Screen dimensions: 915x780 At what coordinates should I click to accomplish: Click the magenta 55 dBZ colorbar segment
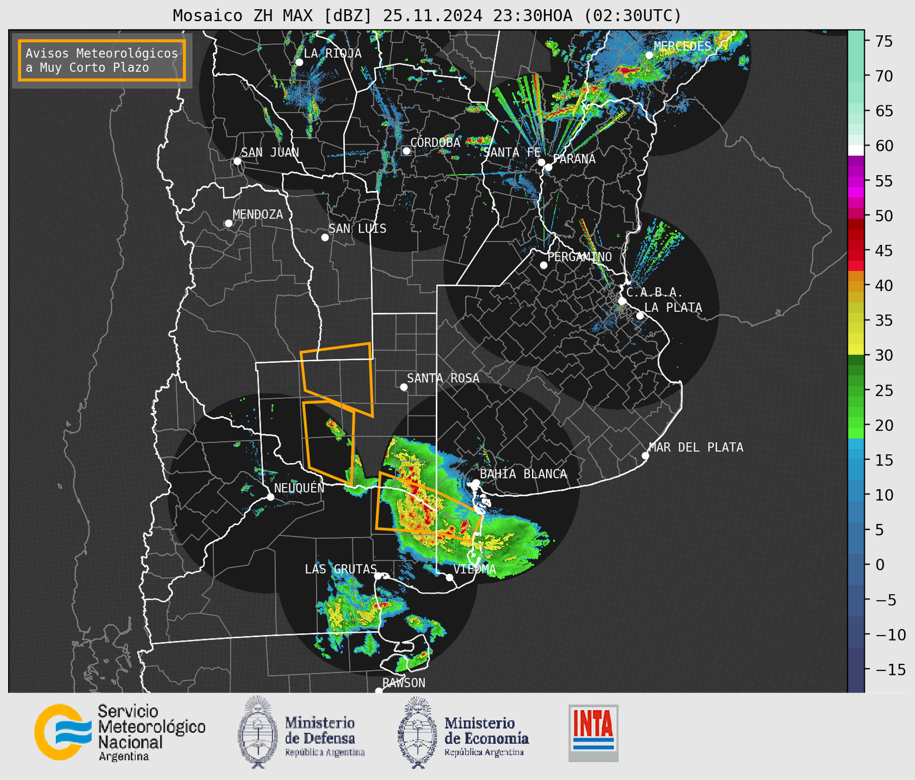856,181
